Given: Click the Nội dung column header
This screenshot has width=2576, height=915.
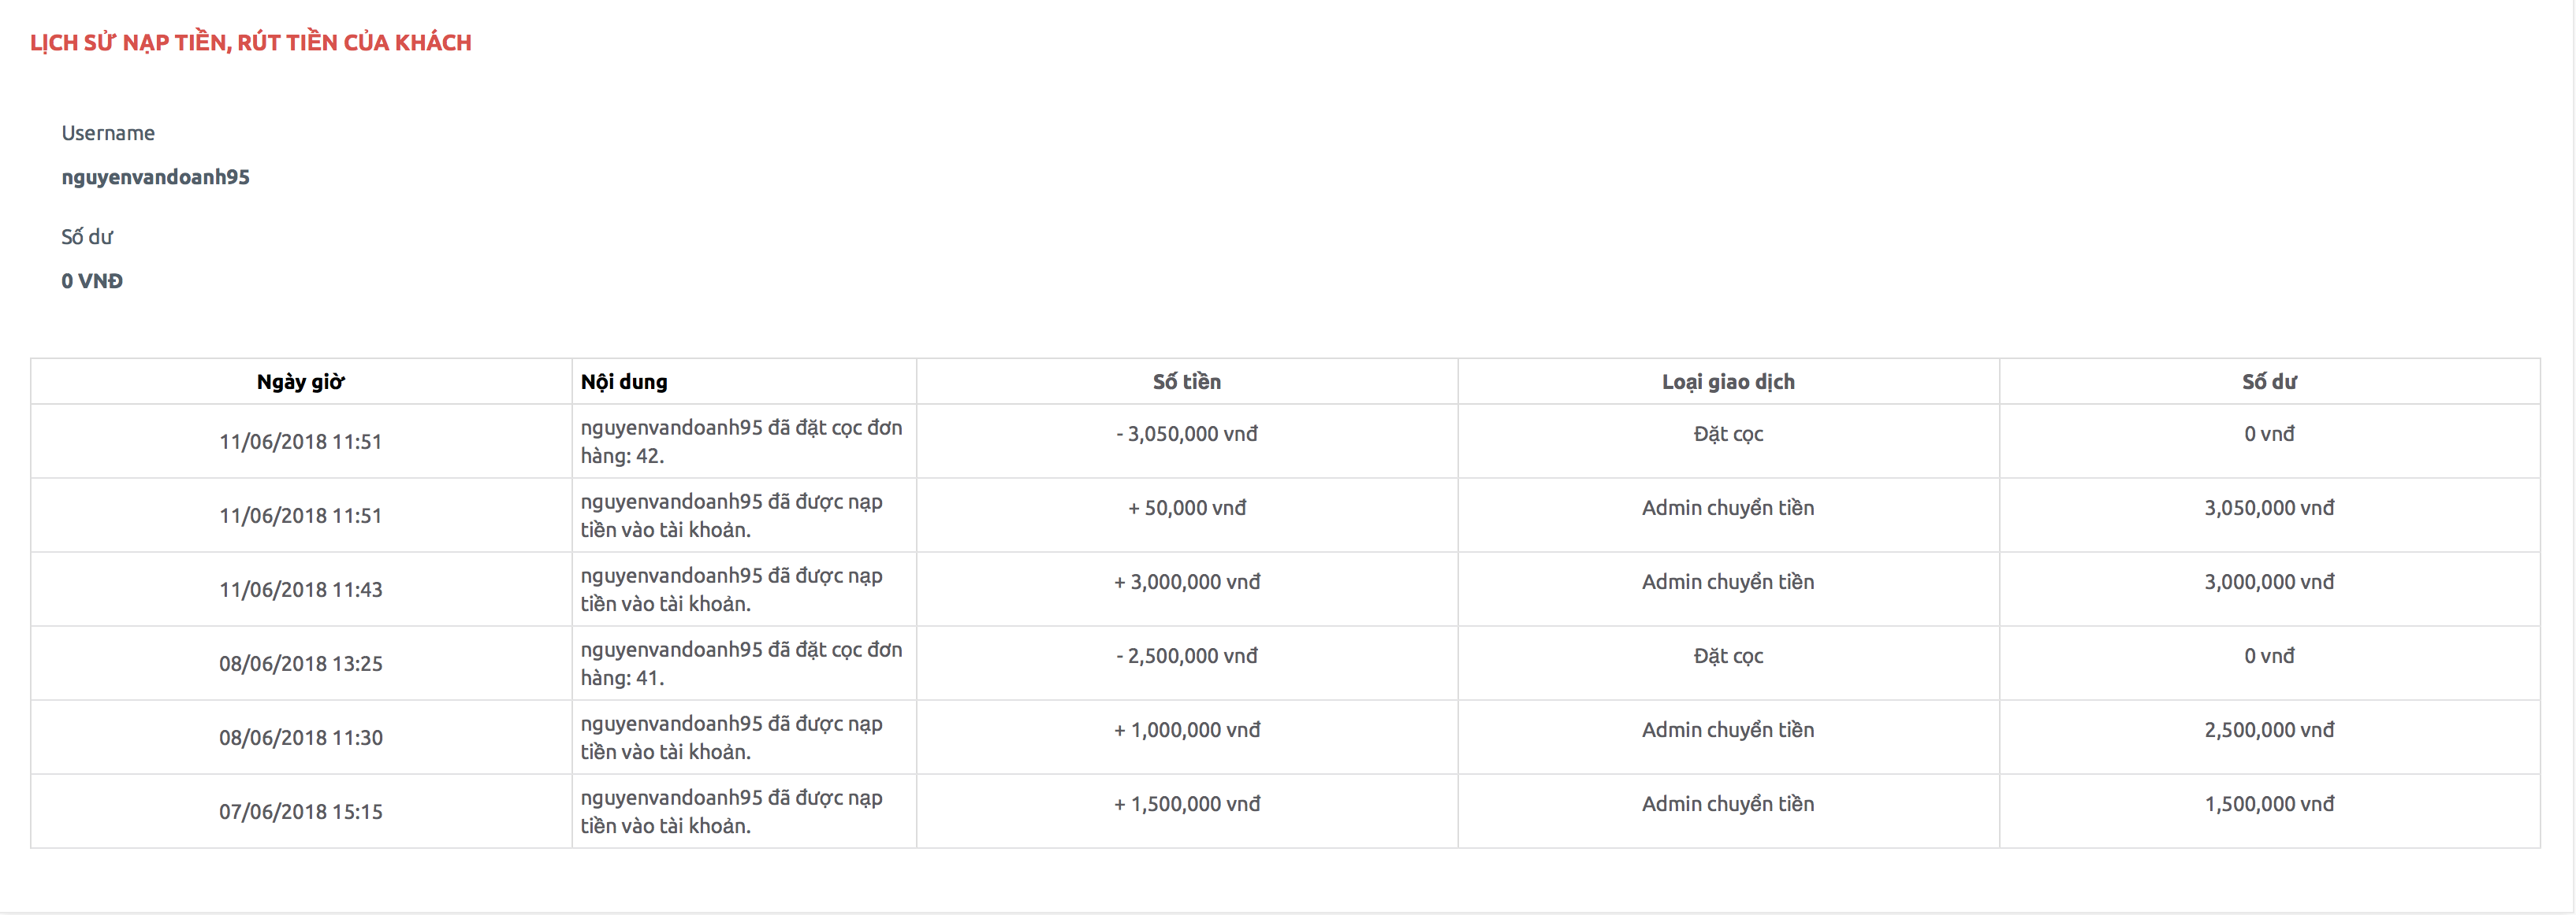Looking at the screenshot, I should pyautogui.click(x=744, y=382).
